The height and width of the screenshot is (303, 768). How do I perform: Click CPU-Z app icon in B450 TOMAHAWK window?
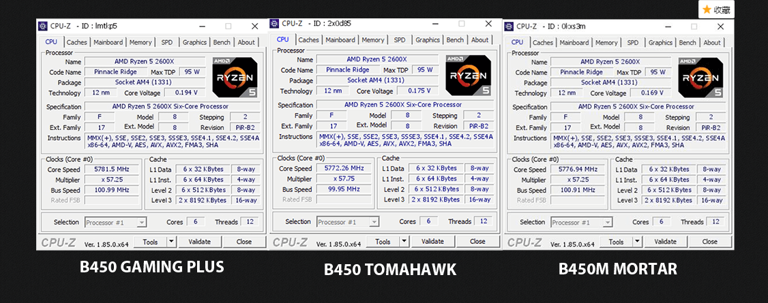click(x=275, y=23)
